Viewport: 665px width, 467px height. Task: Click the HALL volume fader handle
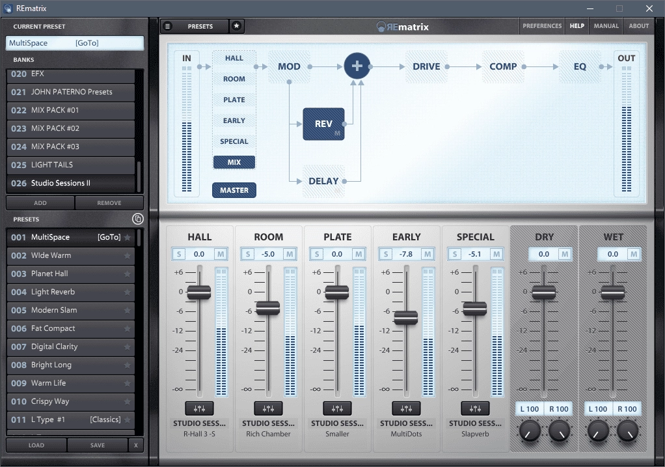coord(199,292)
